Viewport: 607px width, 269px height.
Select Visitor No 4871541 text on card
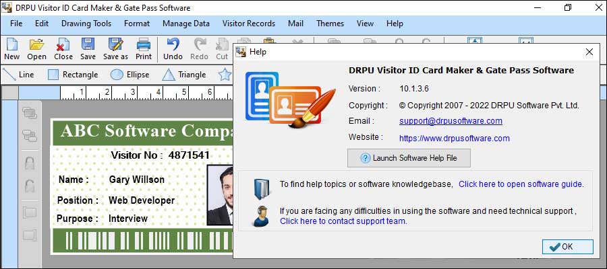(161, 155)
